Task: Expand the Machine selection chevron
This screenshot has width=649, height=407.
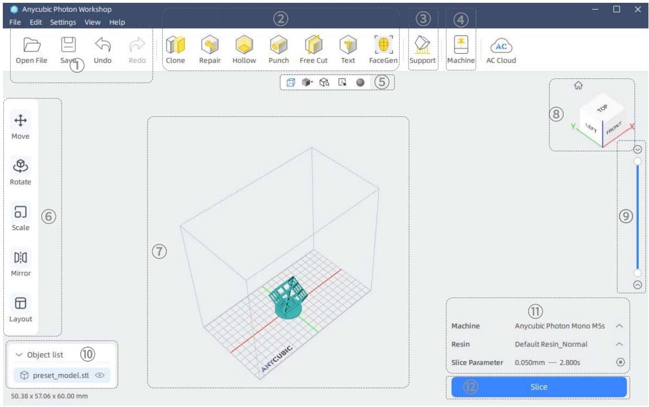Action: (x=619, y=326)
